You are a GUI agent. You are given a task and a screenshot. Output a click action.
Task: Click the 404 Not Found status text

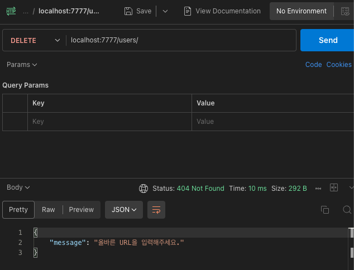click(x=200, y=189)
